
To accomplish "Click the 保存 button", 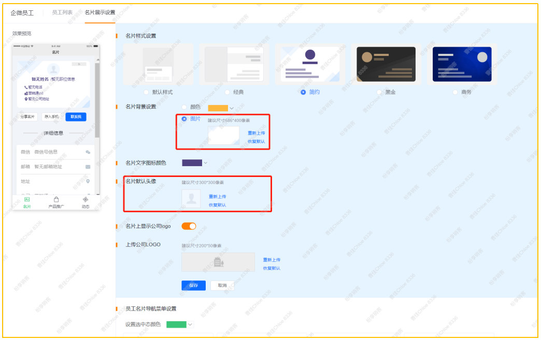I will coord(194,286).
